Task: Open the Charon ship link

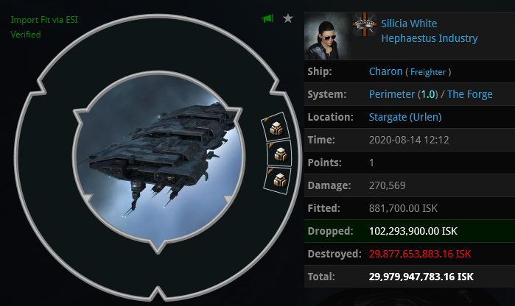Action: (385, 71)
